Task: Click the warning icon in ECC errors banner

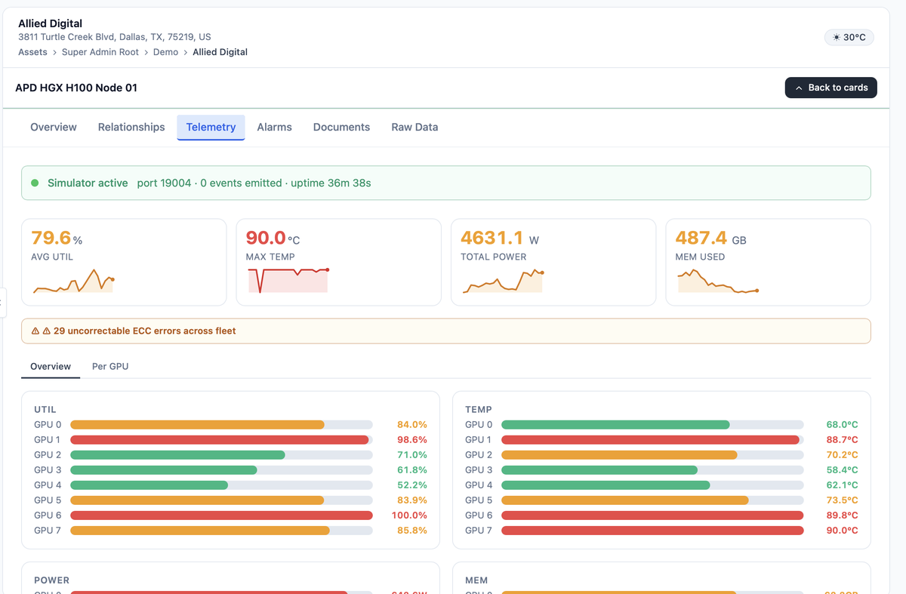Action: tap(35, 331)
